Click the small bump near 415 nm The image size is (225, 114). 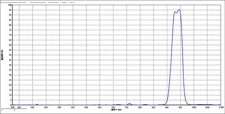click(x=37, y=104)
